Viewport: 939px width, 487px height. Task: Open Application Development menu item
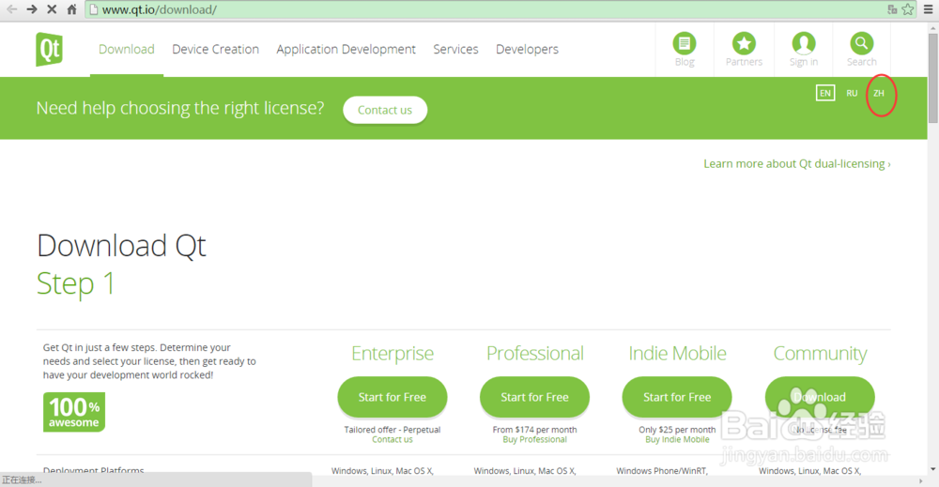coord(346,49)
